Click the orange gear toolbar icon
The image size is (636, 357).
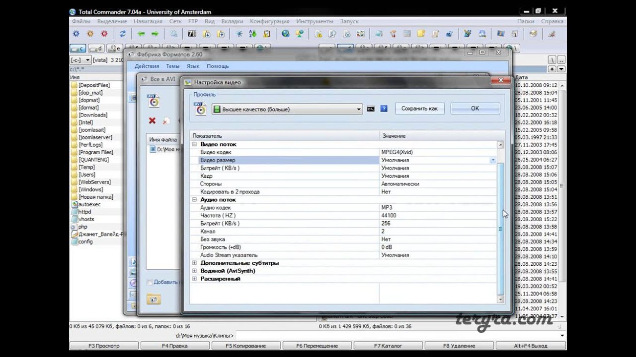point(90,34)
